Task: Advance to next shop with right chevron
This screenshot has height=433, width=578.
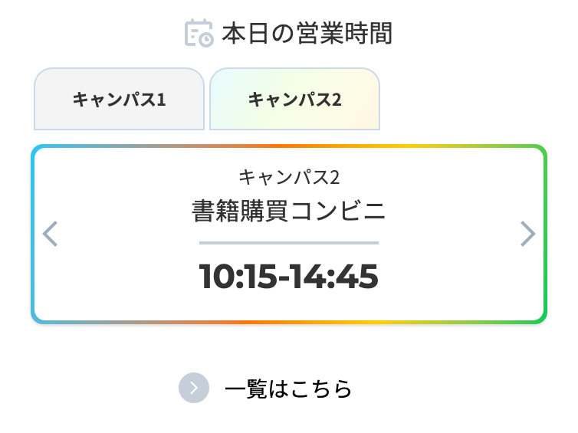Action: click(528, 234)
